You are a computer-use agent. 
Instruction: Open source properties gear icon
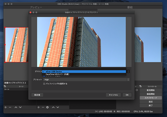[x=48, y=107]
